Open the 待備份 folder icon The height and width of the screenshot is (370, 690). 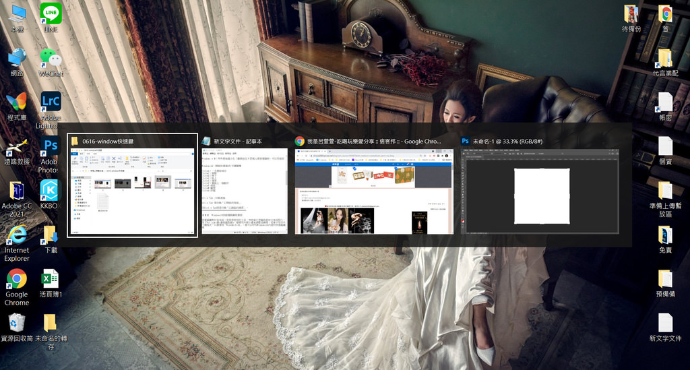coord(631,18)
